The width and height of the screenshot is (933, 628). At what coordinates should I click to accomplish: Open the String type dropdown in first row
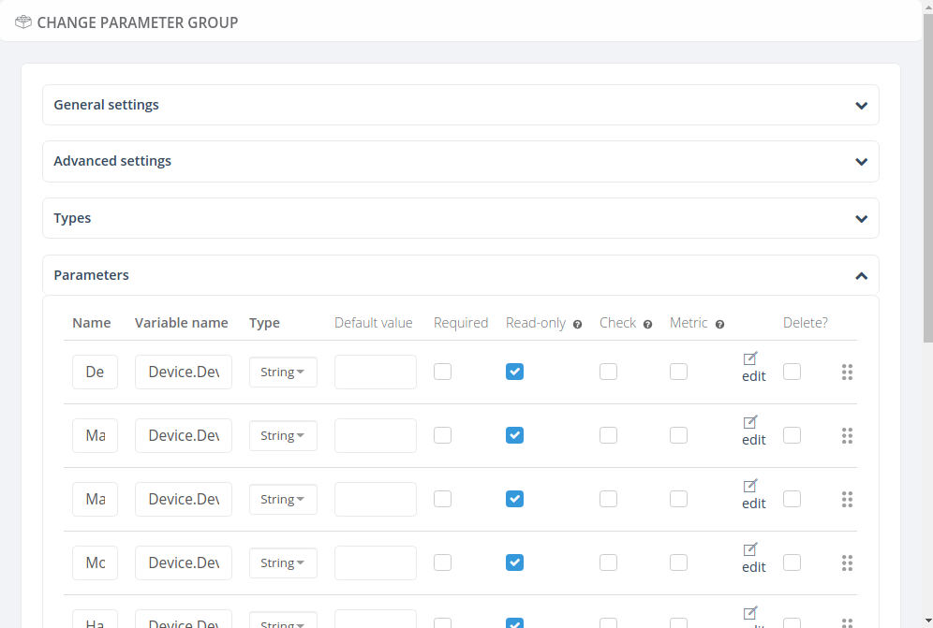point(283,372)
